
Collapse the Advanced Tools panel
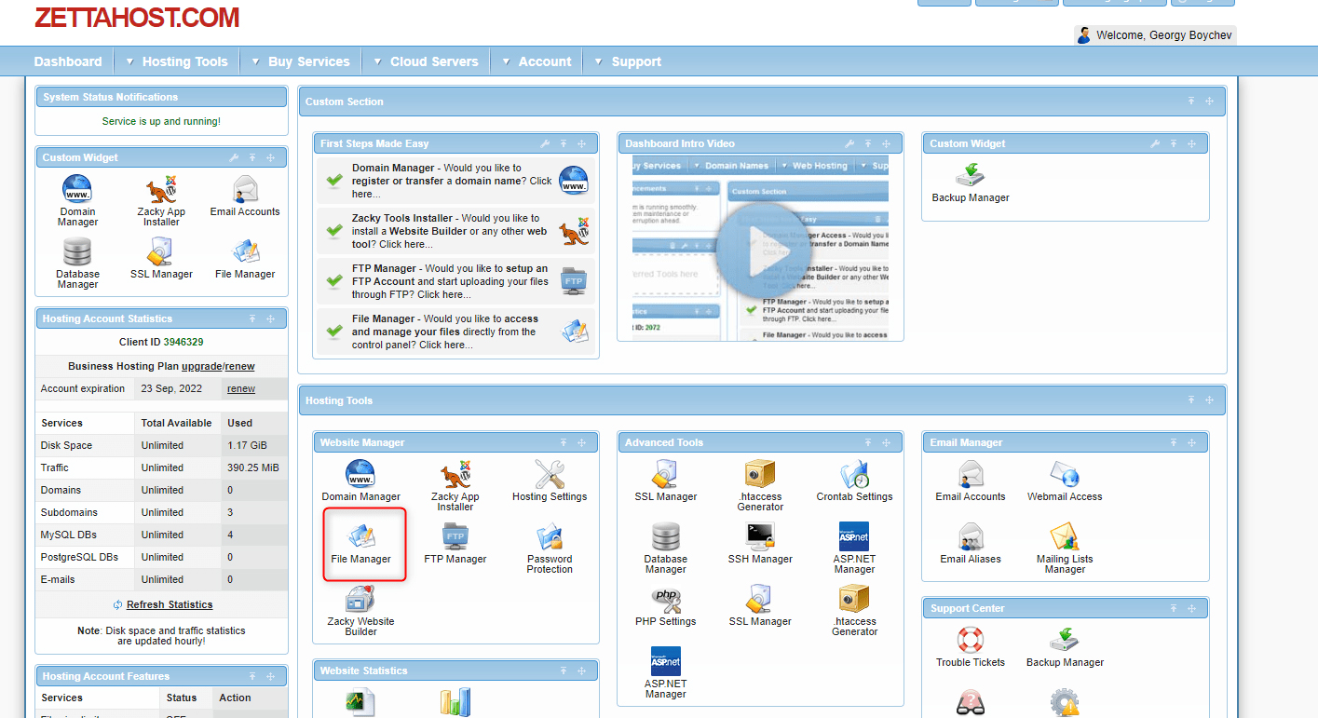coord(868,442)
